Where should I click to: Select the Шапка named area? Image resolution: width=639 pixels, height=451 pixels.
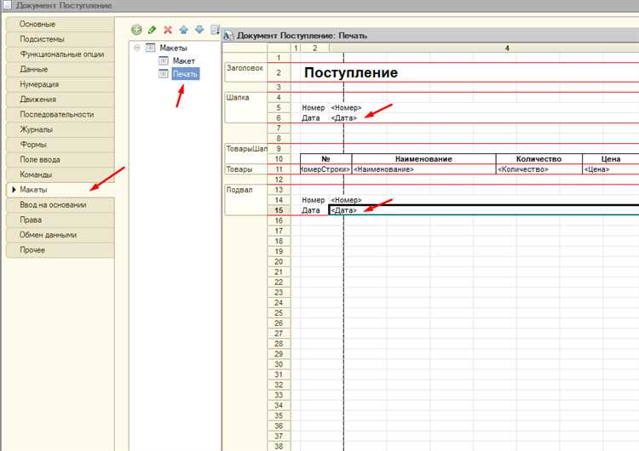click(245, 107)
